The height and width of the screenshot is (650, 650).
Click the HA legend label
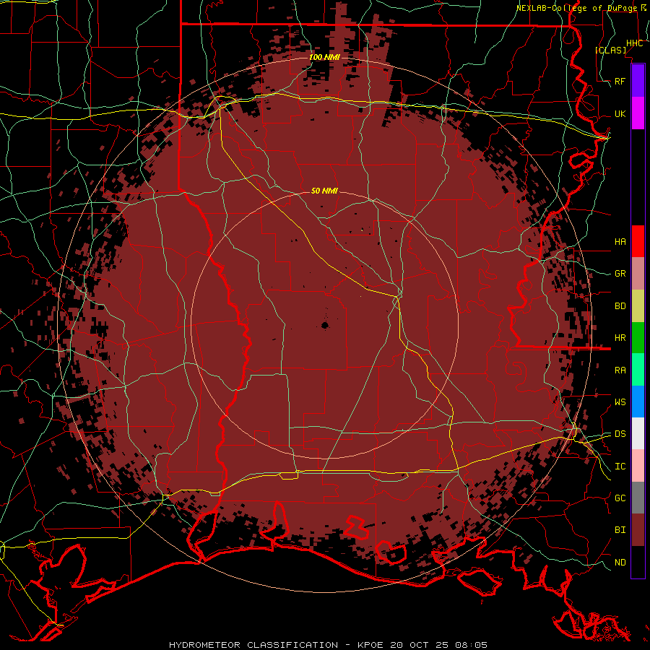(620, 241)
